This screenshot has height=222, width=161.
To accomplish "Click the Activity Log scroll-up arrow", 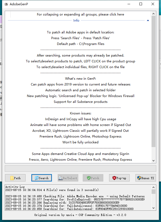I will [x=153, y=187].
